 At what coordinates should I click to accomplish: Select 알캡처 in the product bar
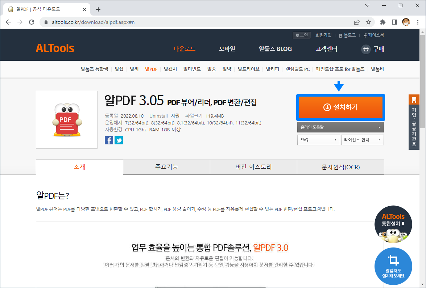[x=170, y=69]
